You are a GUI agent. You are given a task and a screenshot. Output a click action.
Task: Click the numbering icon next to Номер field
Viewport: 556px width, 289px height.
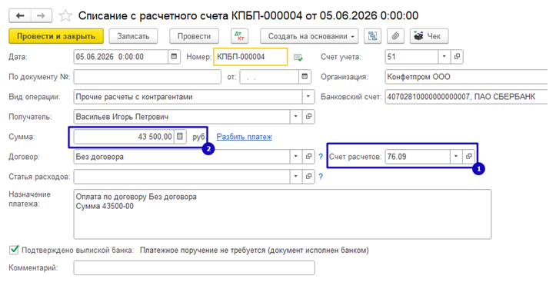coord(298,57)
